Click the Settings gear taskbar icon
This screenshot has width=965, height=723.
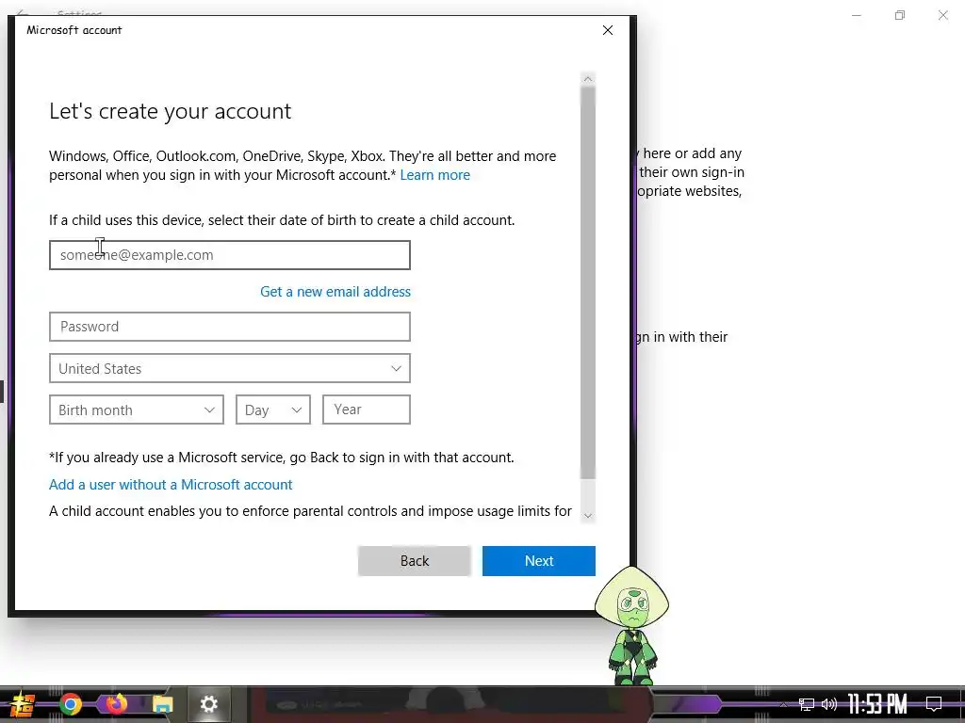208,704
